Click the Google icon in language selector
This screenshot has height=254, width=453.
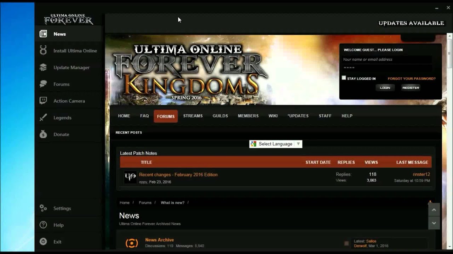click(253, 144)
